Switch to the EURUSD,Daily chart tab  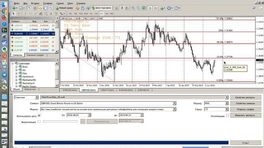pyautogui.click(x=70, y=90)
